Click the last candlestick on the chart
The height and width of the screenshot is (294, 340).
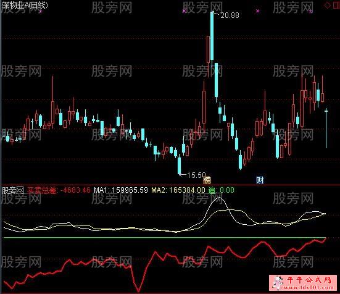[x=326, y=128]
